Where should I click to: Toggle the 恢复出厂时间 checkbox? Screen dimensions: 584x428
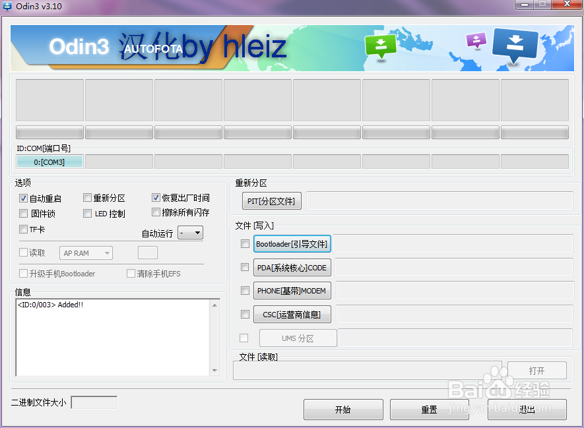(x=156, y=198)
